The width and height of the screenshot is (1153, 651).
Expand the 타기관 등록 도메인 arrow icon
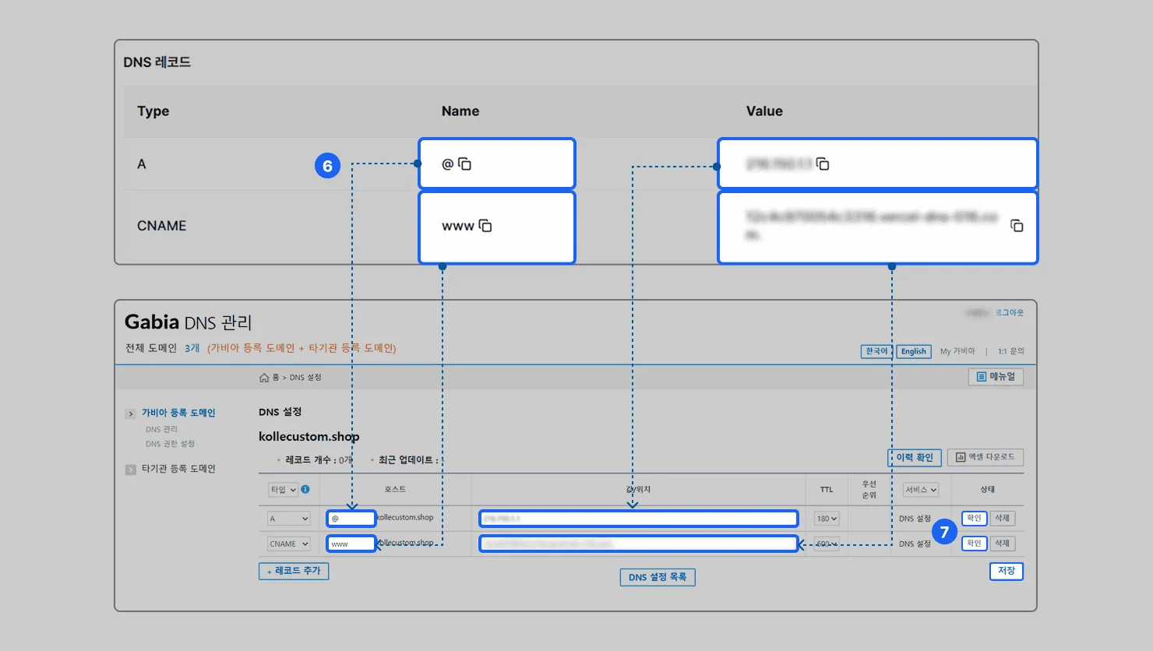pos(131,470)
